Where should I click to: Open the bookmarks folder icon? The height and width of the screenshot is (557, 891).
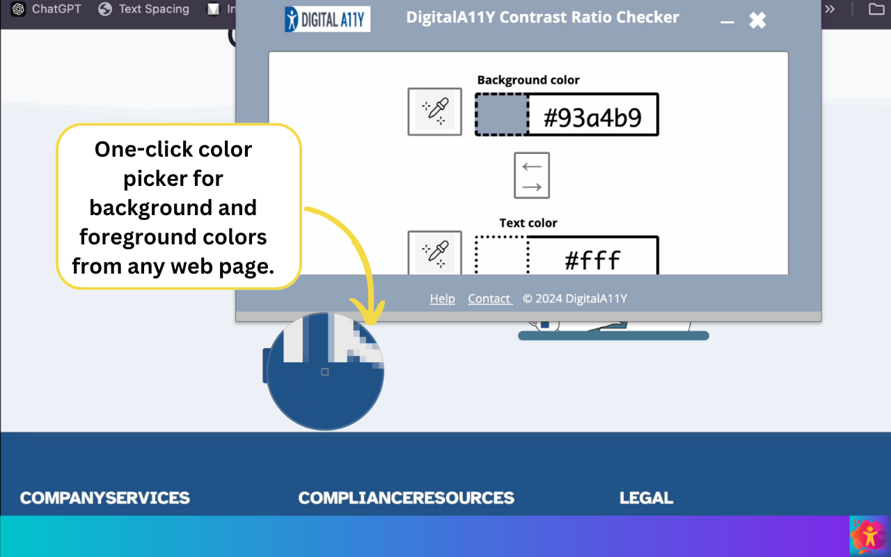876,9
